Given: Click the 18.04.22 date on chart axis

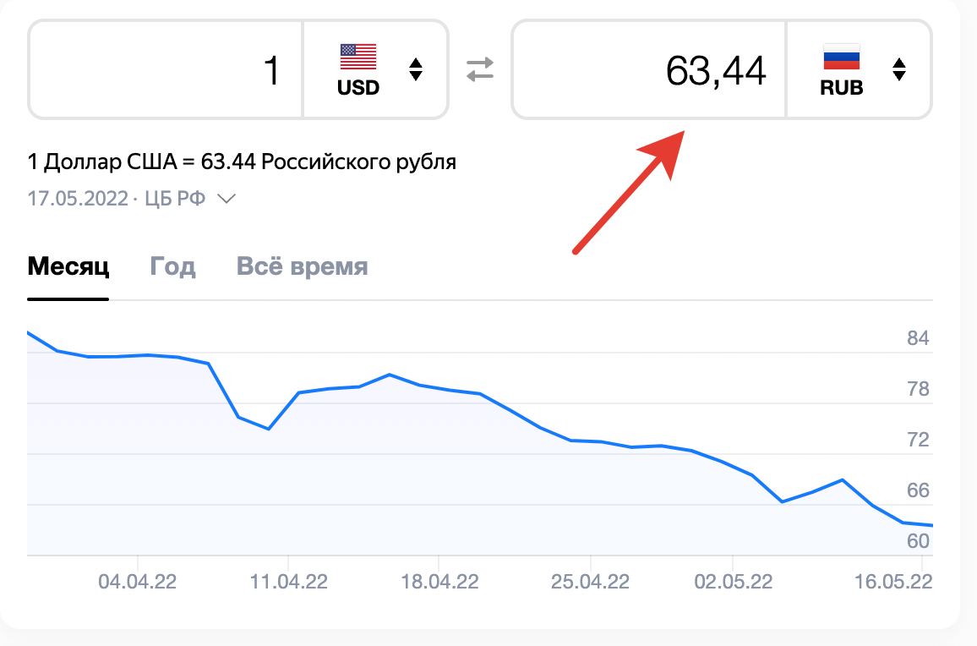Looking at the screenshot, I should click(439, 583).
